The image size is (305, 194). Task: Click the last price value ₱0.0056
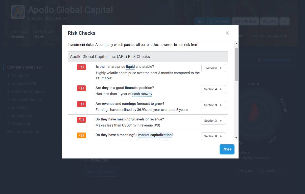(17, 37)
